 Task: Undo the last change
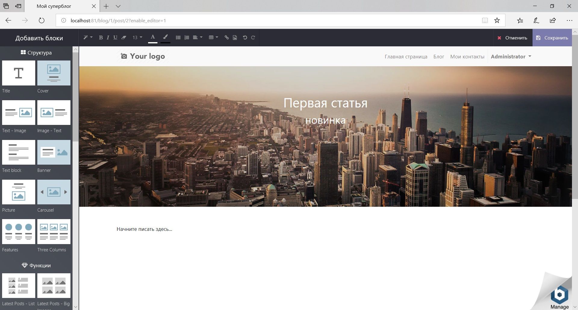coord(245,37)
